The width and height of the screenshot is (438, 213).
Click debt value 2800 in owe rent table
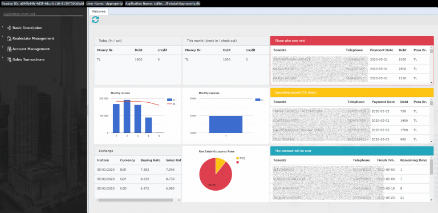(402, 69)
